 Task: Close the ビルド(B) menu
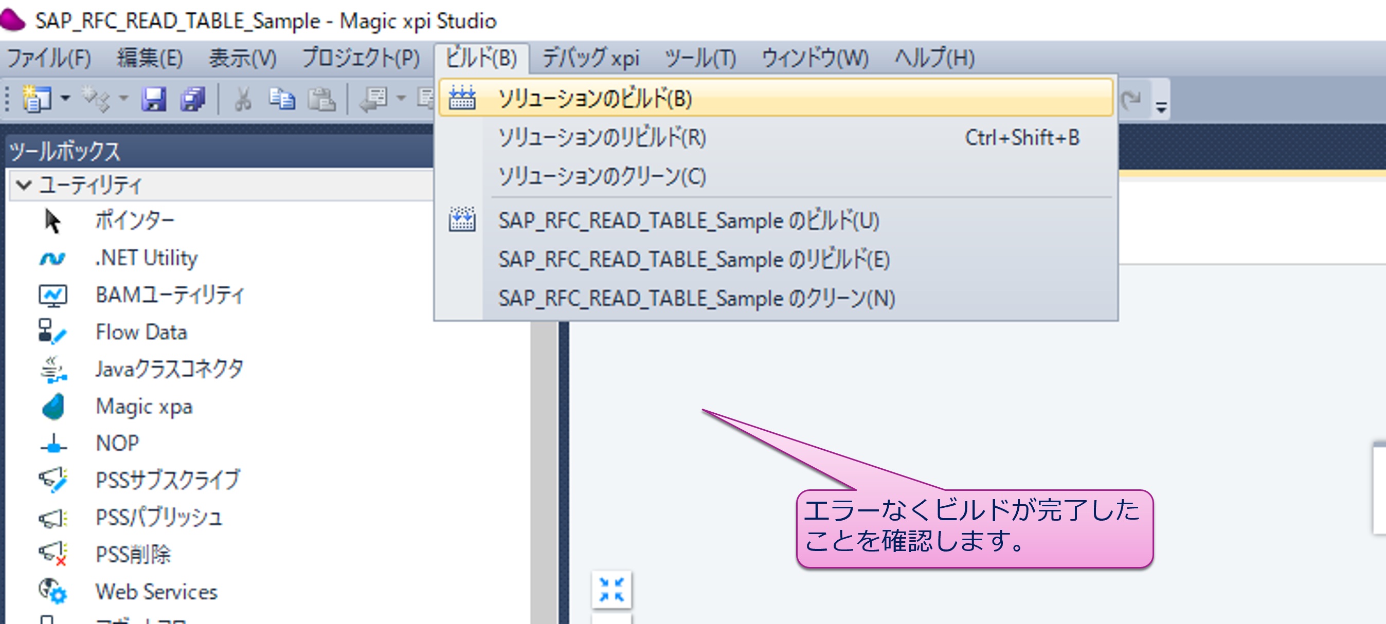(x=481, y=58)
